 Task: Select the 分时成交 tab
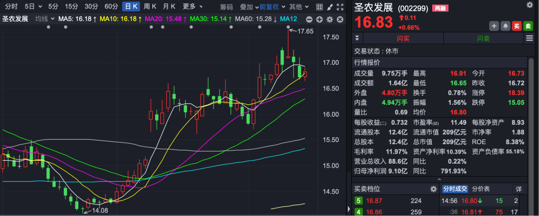tap(455, 189)
